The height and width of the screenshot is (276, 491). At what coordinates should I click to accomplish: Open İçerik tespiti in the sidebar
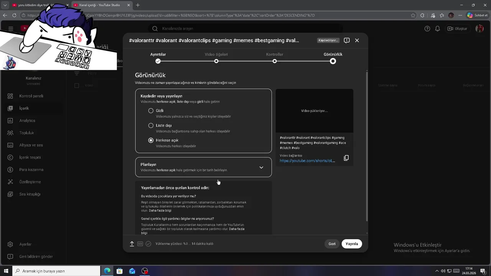(x=30, y=158)
